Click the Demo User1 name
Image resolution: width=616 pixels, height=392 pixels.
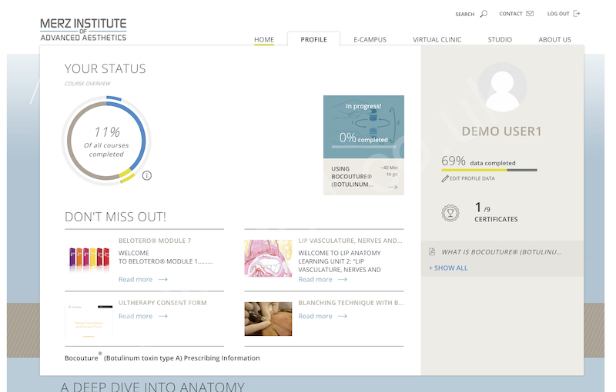502,131
